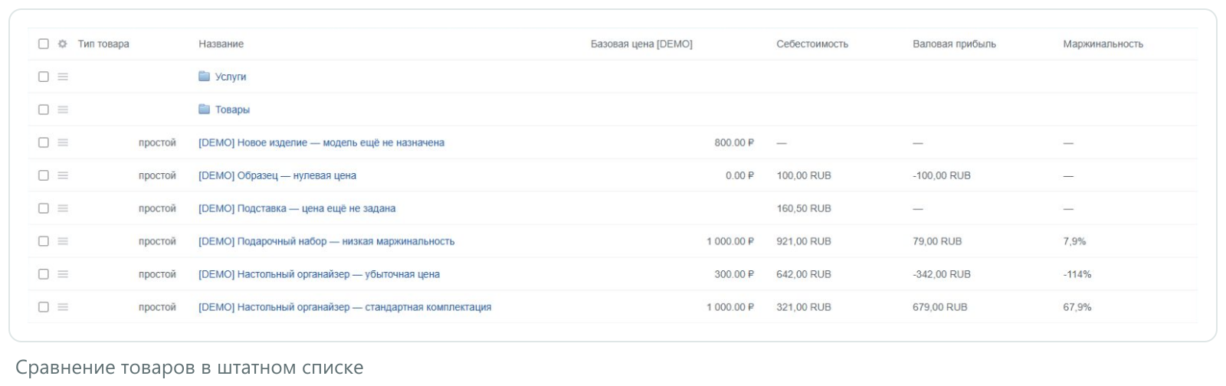The width and height of the screenshot is (1226, 386).
Task: Open Настольный органайзер — стандартная комплектация
Action: pyautogui.click(x=345, y=307)
